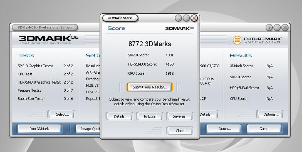This screenshot has height=152, width=302.
Task: Click Batch Size Tests 0 of 6 value
Action: [x=68, y=99]
